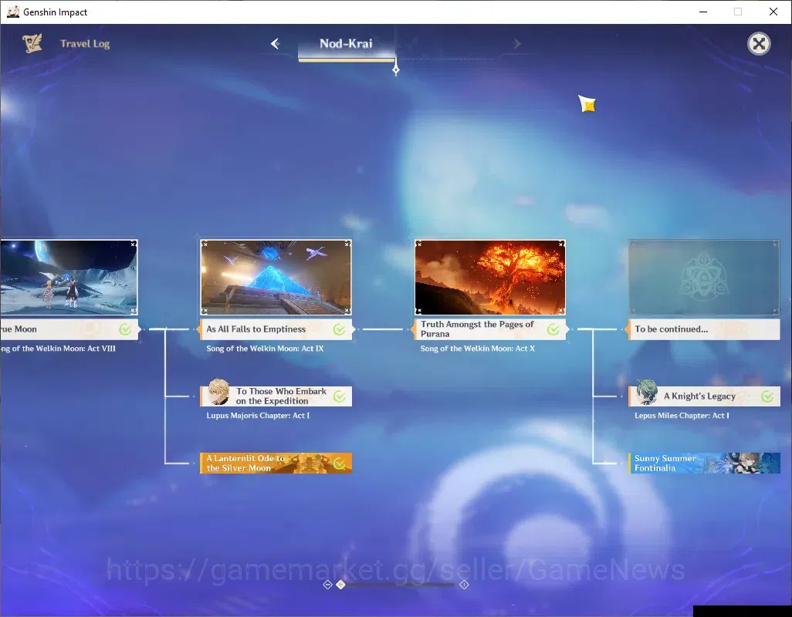Select the Nod-Krai region tab
This screenshot has height=617, width=792.
pyautogui.click(x=346, y=44)
